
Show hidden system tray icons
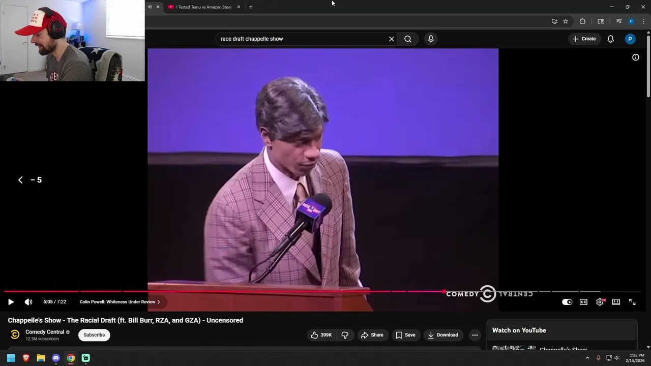[587, 358]
